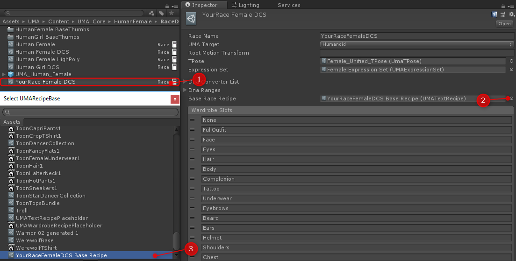
Task: Click search by type icon in Project panel
Action: tap(152, 14)
